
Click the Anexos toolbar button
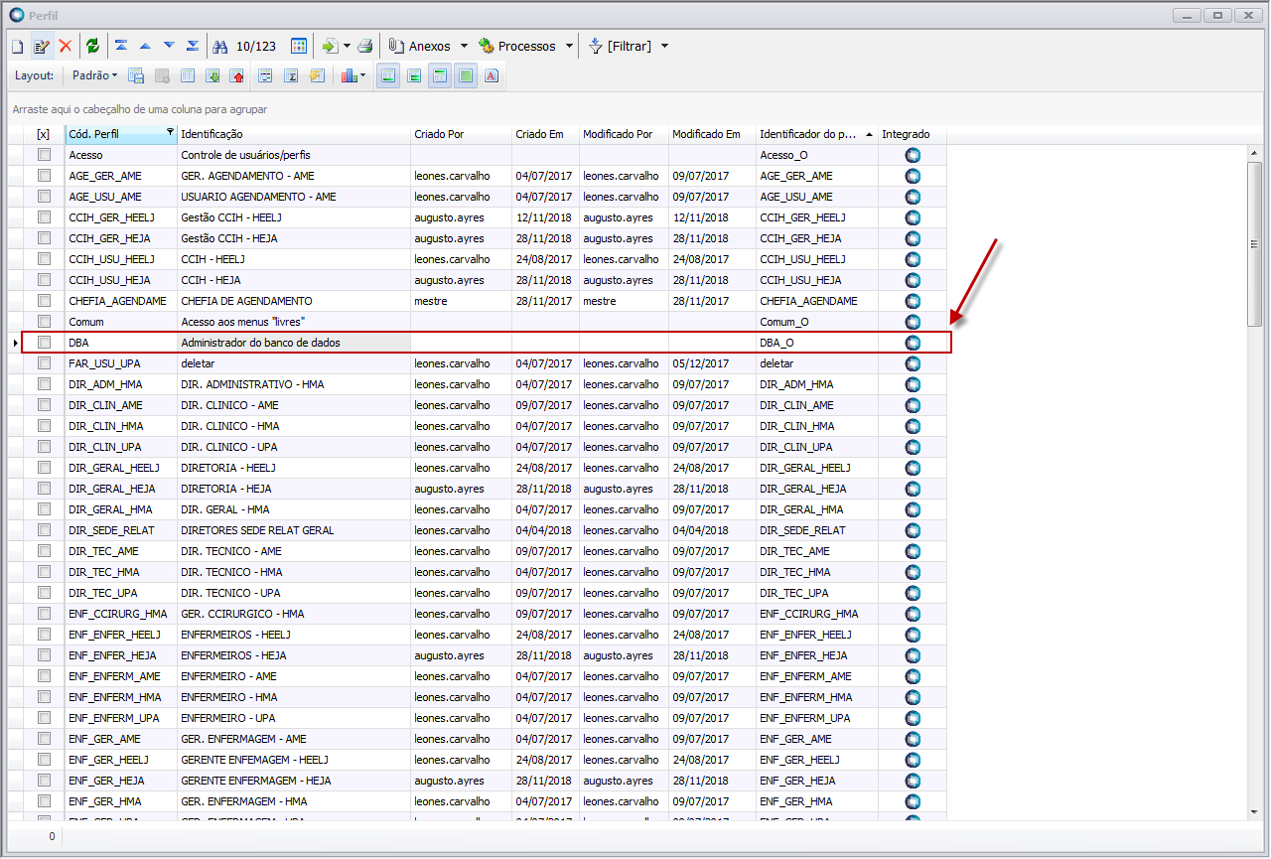click(419, 46)
